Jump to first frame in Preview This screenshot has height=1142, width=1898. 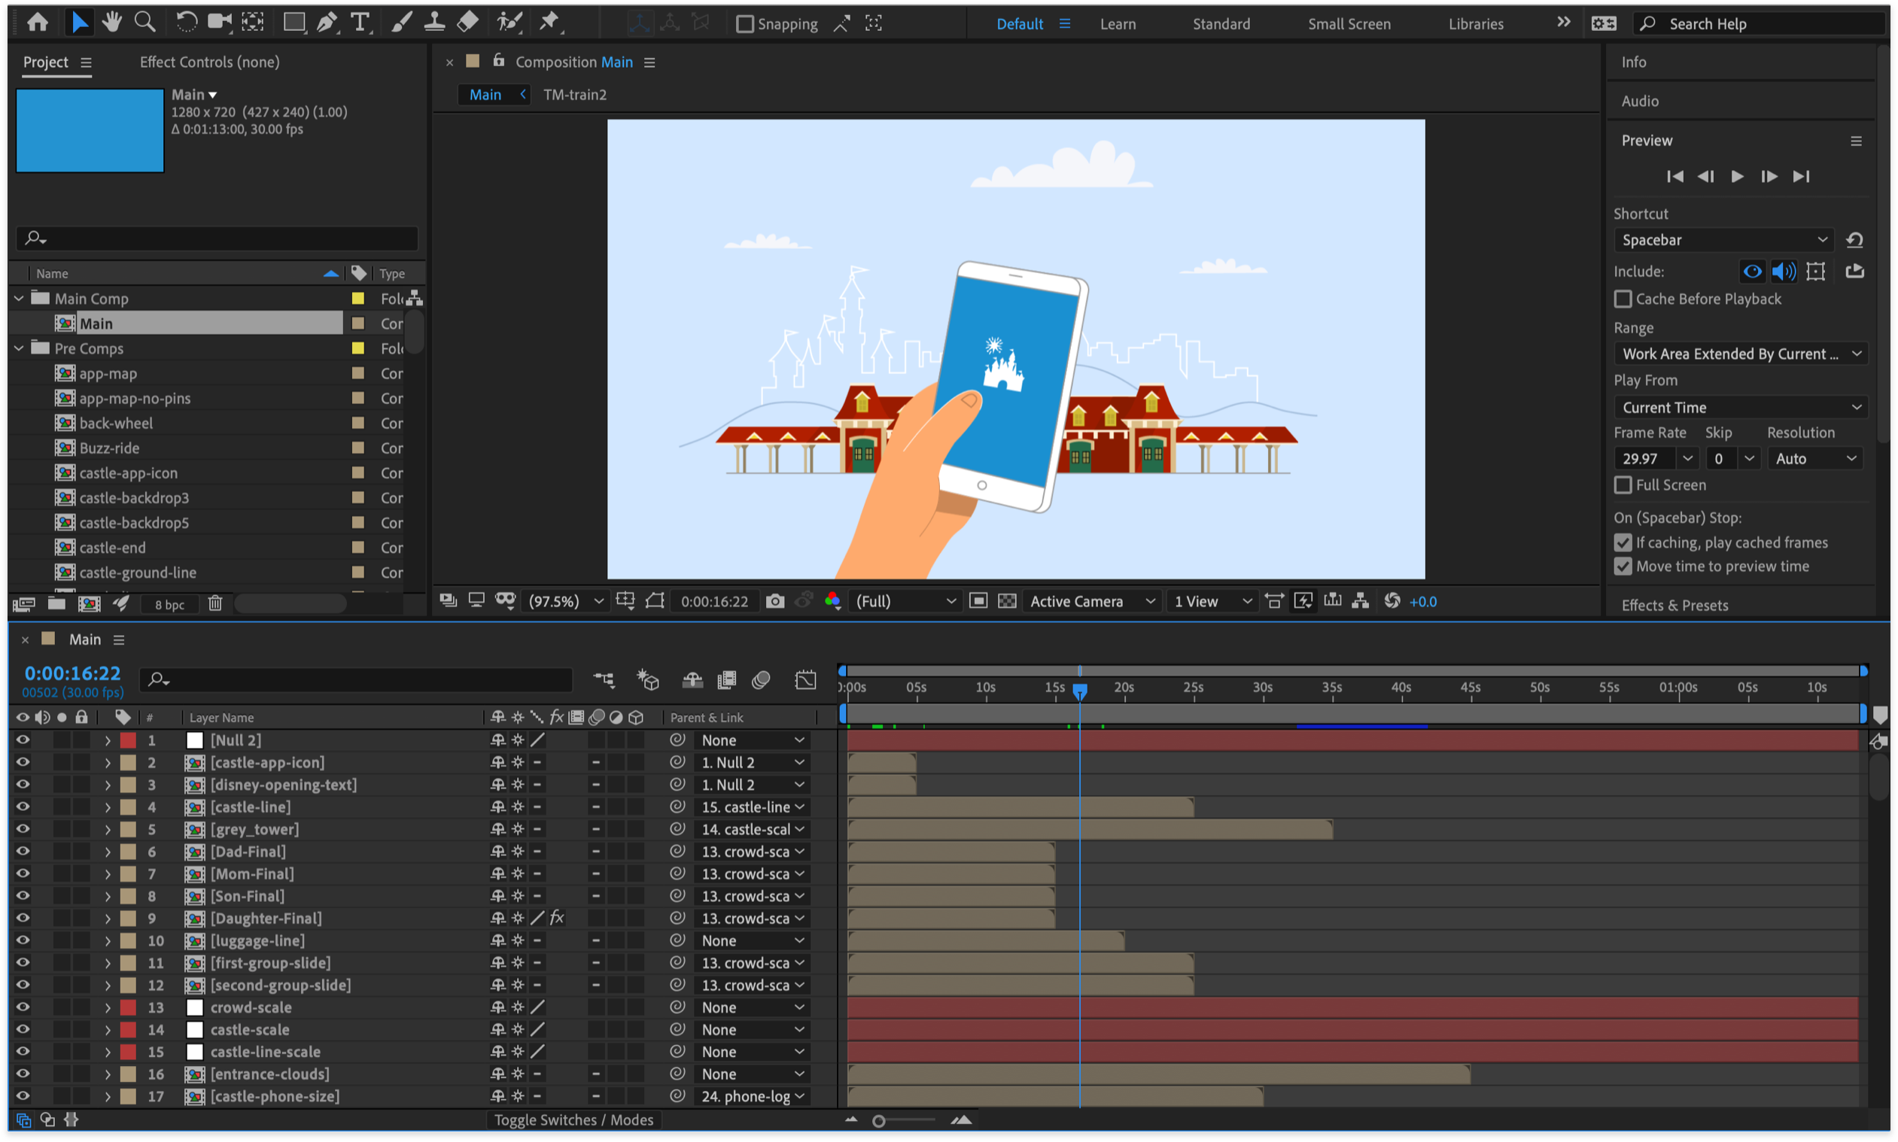pyautogui.click(x=1674, y=176)
